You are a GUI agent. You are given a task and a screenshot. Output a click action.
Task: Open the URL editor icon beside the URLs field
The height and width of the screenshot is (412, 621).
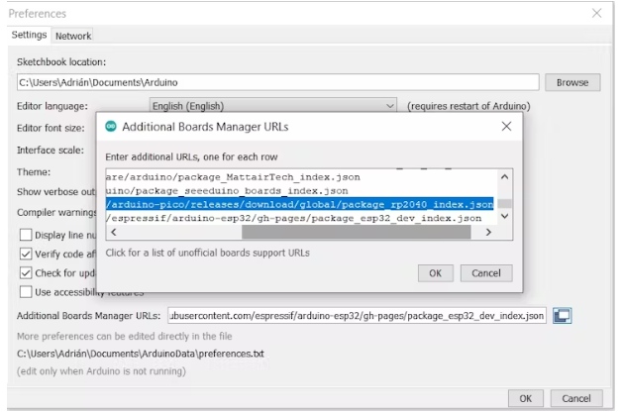[563, 316]
